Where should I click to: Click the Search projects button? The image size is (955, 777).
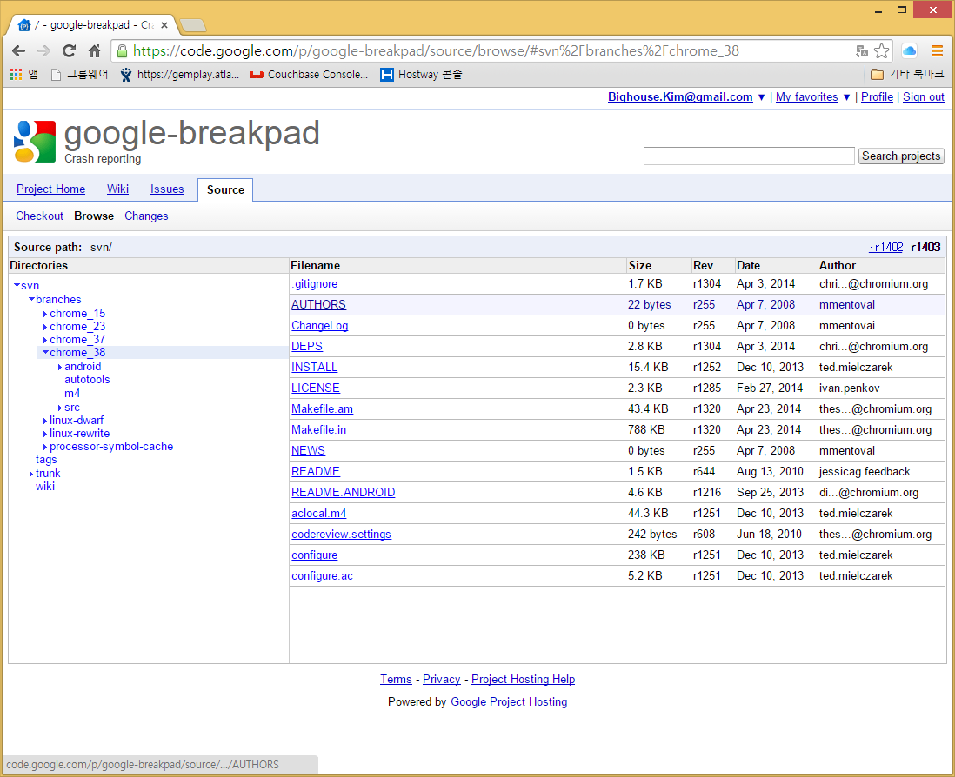click(x=901, y=156)
